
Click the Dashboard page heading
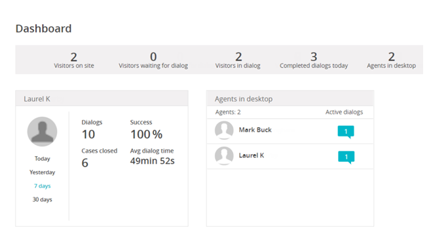(43, 29)
